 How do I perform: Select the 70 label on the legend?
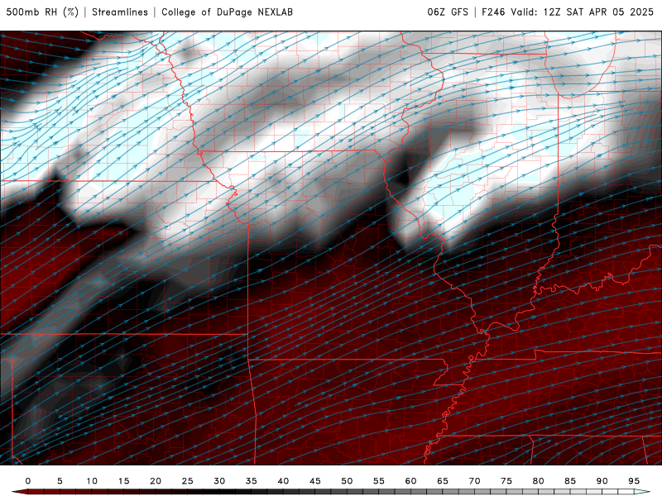474,481
